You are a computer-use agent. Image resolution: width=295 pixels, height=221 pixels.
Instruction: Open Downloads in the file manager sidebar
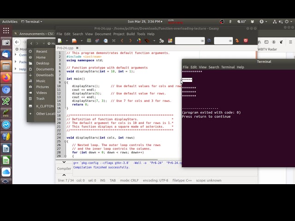tap(45, 75)
